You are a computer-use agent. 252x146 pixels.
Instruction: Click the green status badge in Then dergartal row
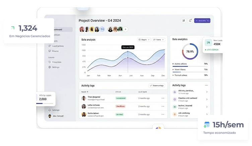tap(121, 98)
